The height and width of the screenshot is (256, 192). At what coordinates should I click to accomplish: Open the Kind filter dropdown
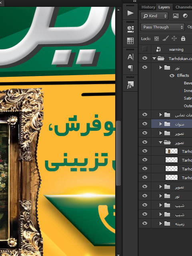(x=154, y=16)
